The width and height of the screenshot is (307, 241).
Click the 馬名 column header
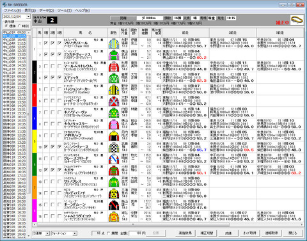[x=86, y=33]
